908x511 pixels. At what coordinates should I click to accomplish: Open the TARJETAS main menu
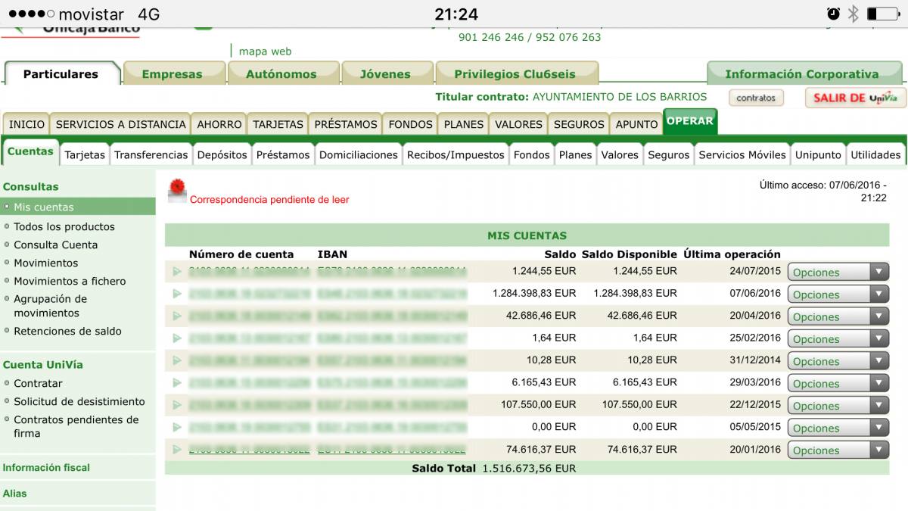[278, 124]
